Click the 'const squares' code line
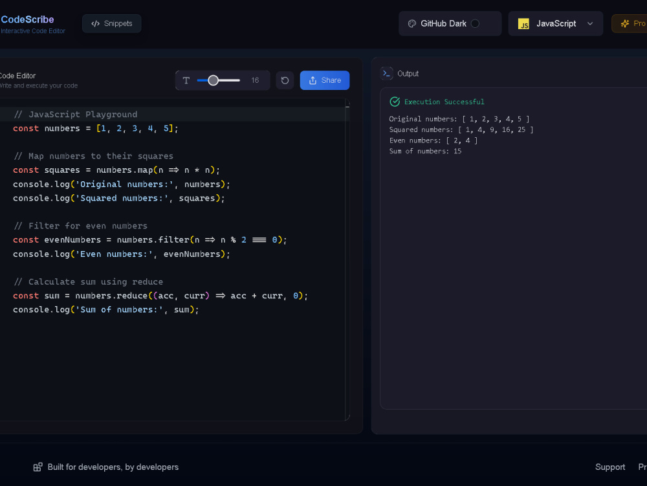647x486 pixels. click(116, 170)
